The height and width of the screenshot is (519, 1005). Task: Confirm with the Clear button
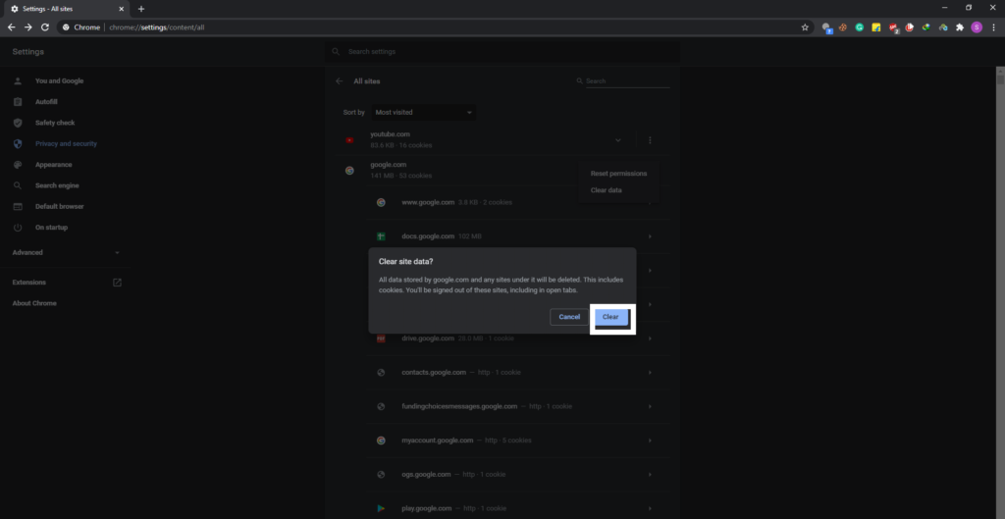[x=610, y=317]
